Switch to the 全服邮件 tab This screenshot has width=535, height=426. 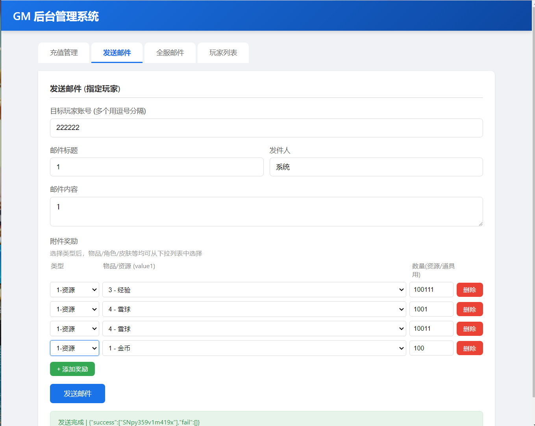tap(170, 53)
